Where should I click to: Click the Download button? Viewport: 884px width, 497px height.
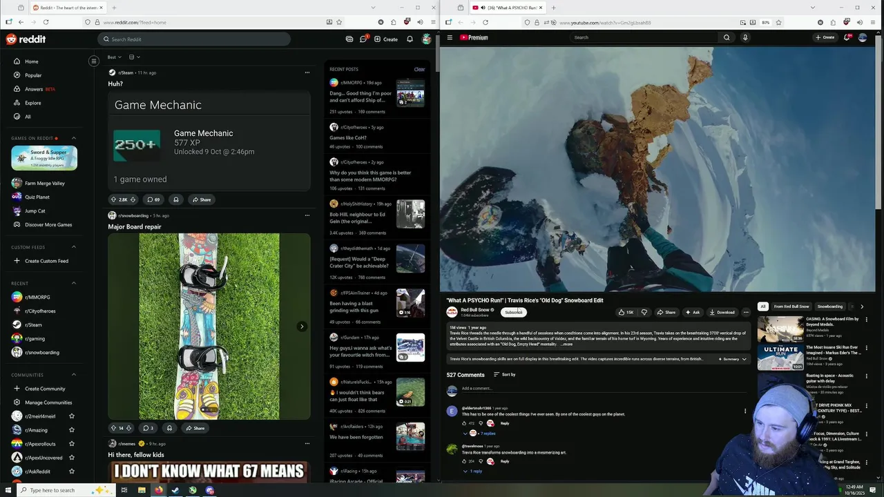(722, 312)
